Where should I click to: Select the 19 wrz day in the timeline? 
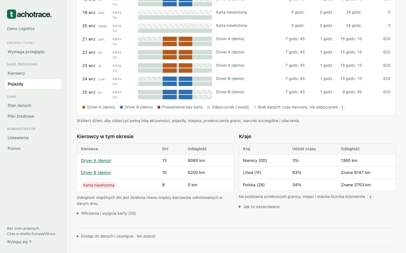click(236, 15)
